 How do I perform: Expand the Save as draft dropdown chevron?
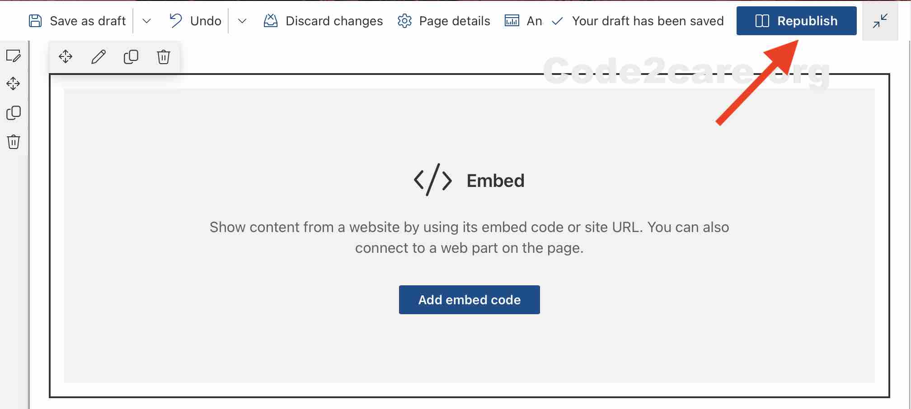146,21
